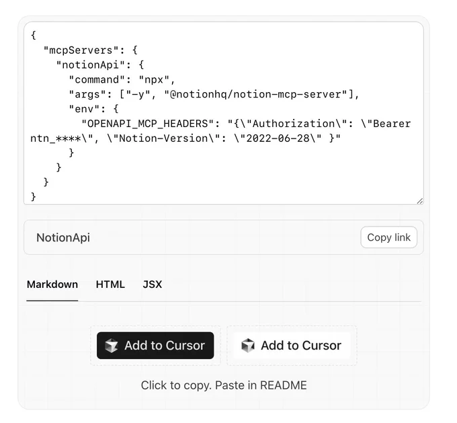Open the JSX tab
Viewport: 457px width, 423px height.
coord(152,284)
